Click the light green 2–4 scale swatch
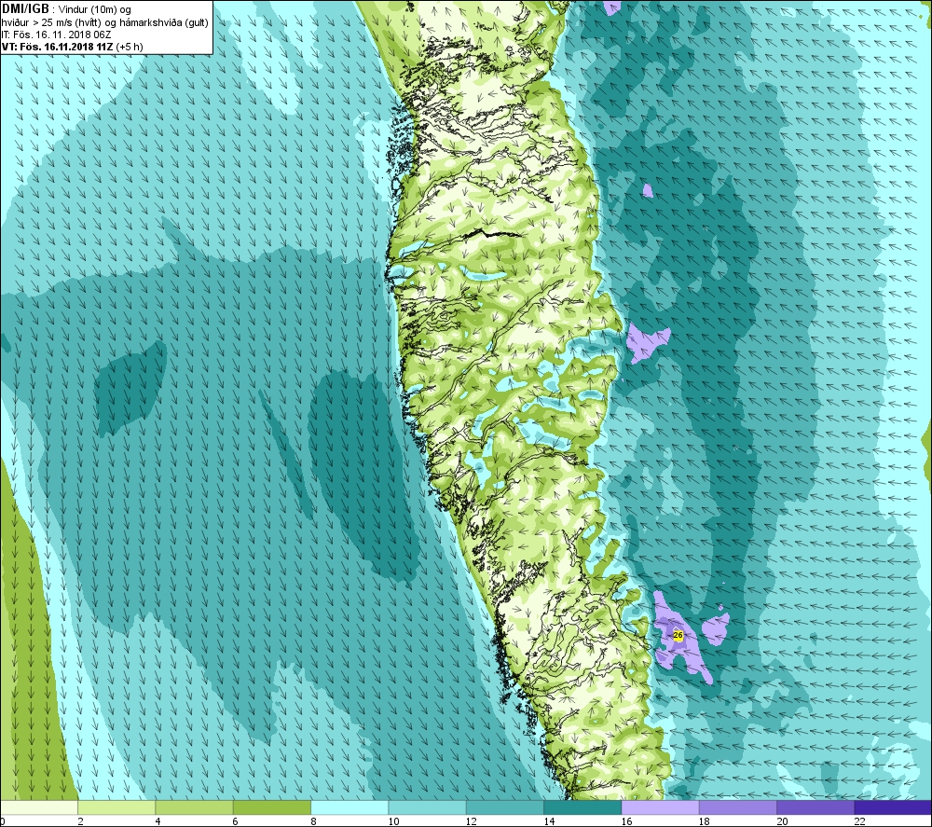The width and height of the screenshot is (932, 827). click(x=116, y=807)
